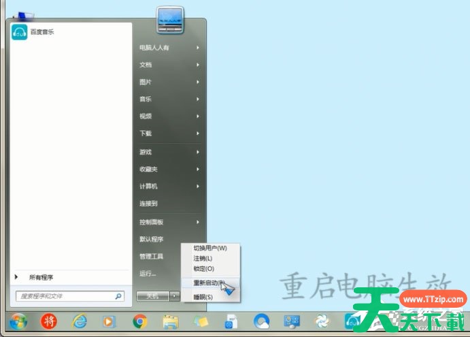Click the 搜索程序和文件 search box
Image resolution: width=470 pixels, height=337 pixels.
point(65,297)
